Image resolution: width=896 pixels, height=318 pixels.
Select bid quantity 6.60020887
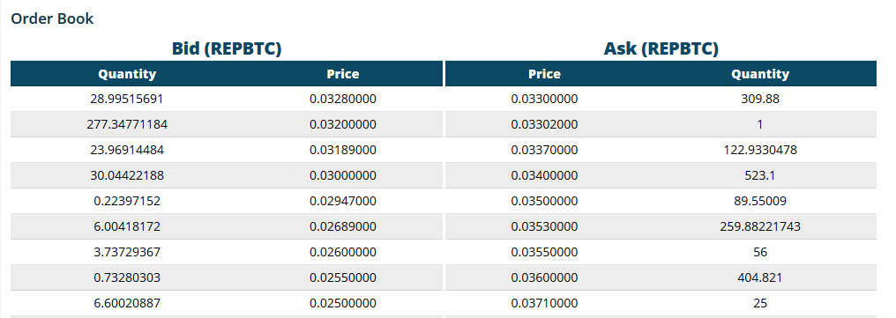[x=127, y=303]
